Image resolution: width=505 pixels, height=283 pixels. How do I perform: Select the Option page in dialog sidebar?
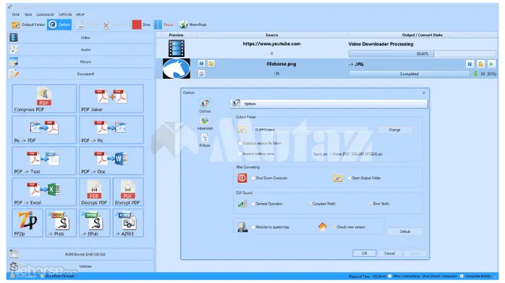click(x=205, y=106)
